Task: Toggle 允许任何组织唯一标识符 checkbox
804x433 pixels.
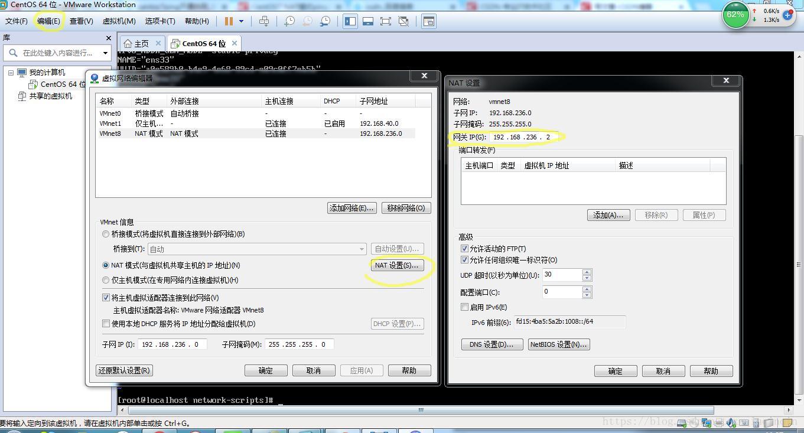Action: (x=464, y=260)
